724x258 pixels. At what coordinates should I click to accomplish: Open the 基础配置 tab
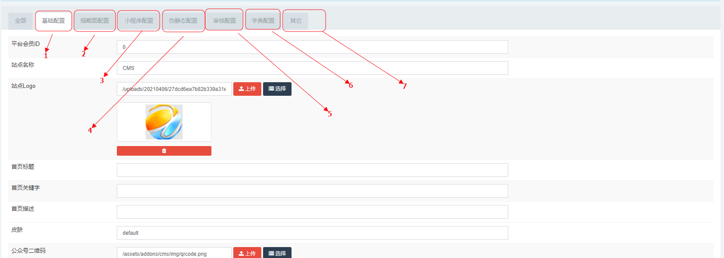pos(53,21)
